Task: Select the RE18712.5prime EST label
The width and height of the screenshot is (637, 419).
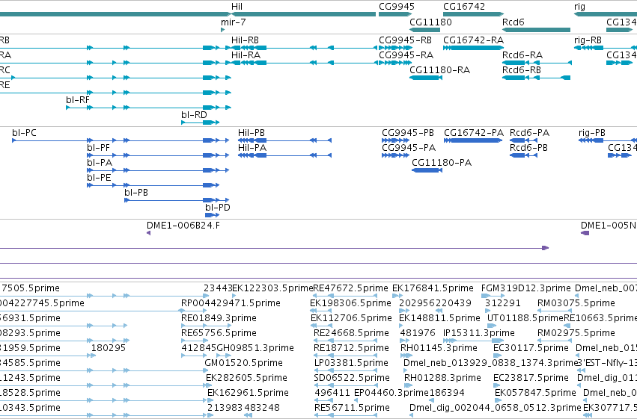Action: [x=351, y=348]
